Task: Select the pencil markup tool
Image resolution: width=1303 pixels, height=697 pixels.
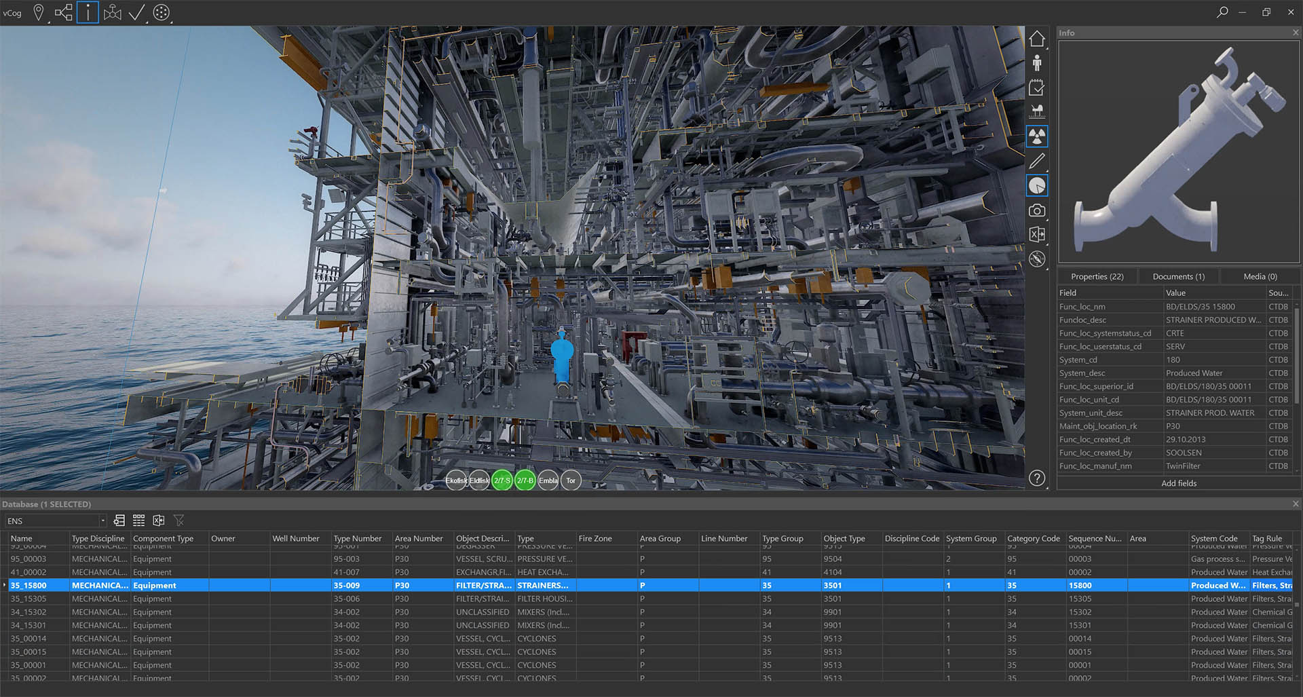Action: click(1037, 161)
